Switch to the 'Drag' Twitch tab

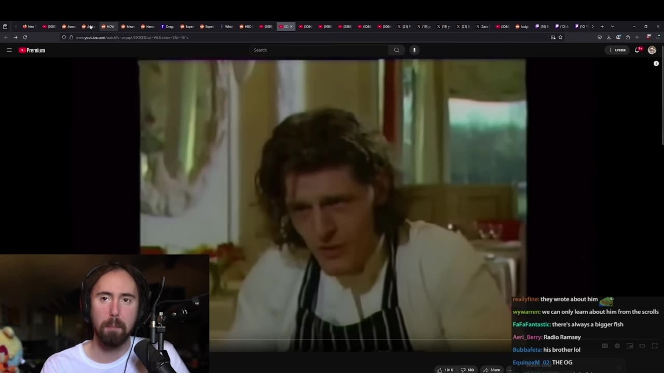(167, 26)
